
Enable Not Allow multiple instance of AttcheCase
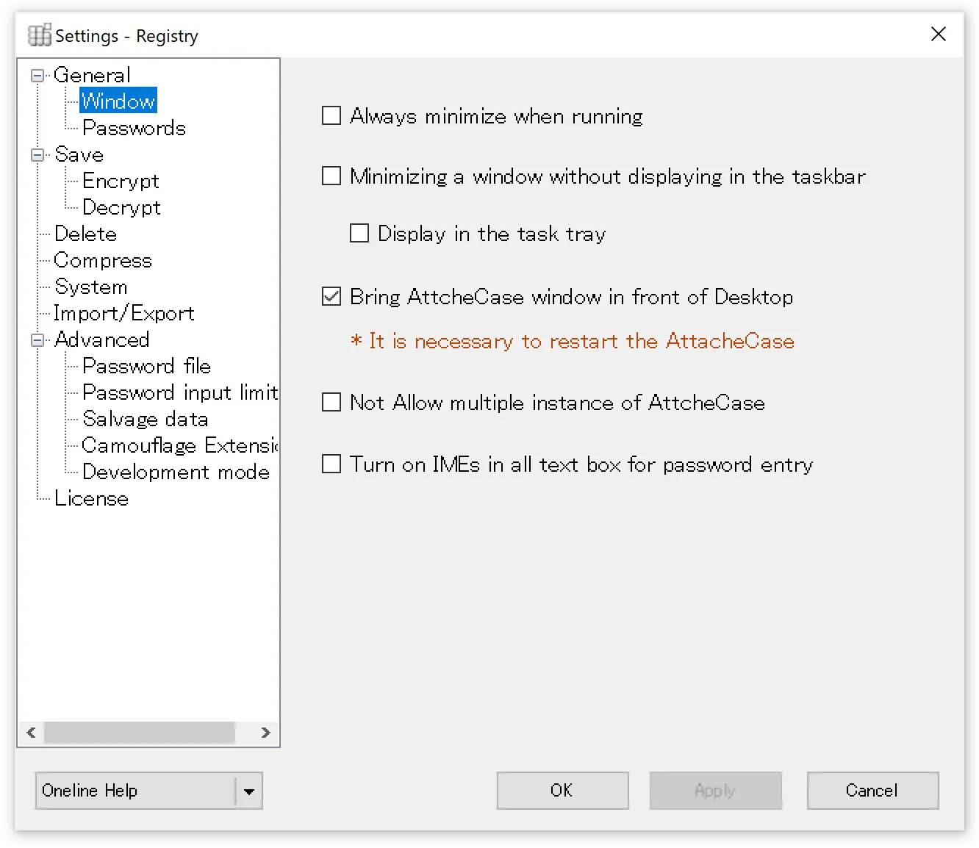tap(331, 402)
